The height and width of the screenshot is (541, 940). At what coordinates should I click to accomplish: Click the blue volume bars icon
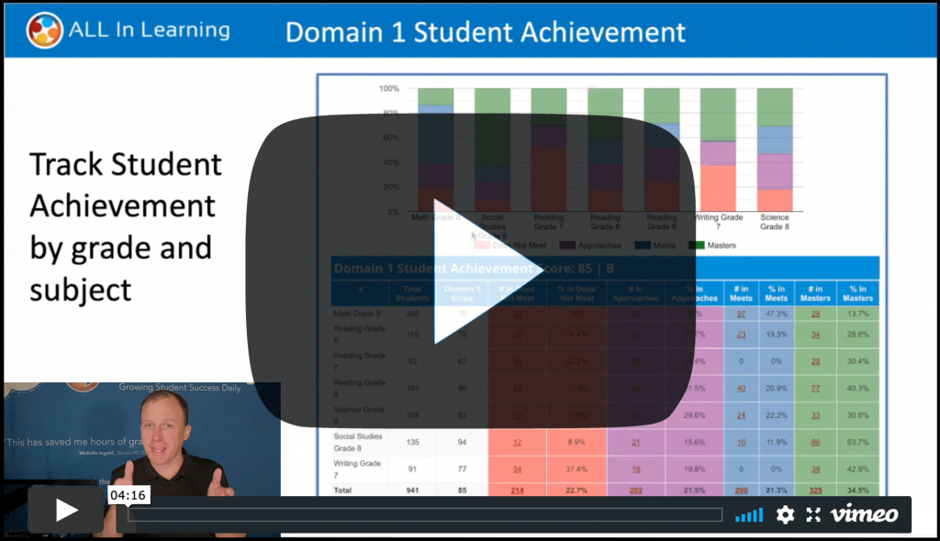[749, 514]
